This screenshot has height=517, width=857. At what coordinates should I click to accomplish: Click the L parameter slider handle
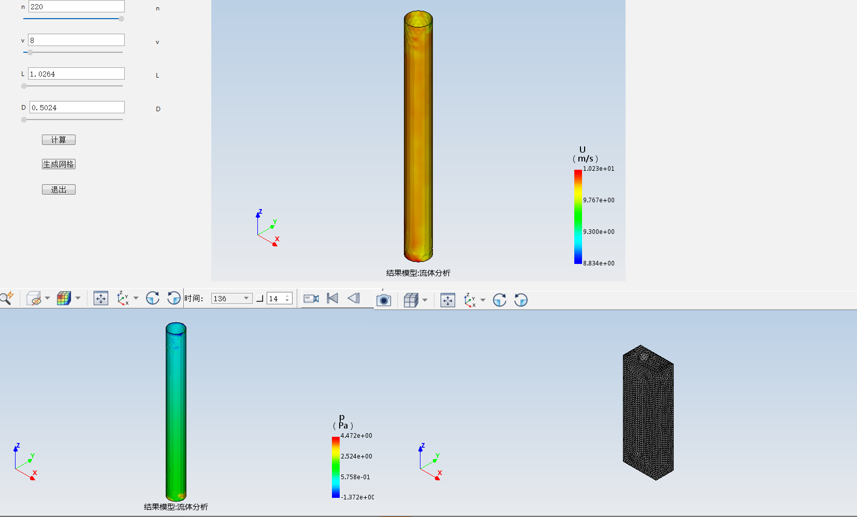pyautogui.click(x=24, y=86)
